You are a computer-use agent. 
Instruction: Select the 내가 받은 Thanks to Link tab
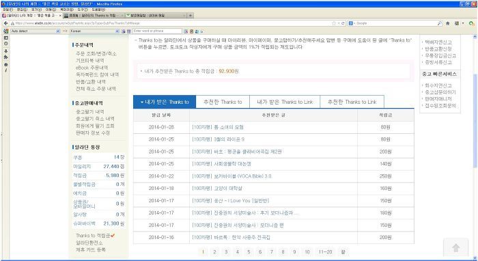tap(285, 102)
